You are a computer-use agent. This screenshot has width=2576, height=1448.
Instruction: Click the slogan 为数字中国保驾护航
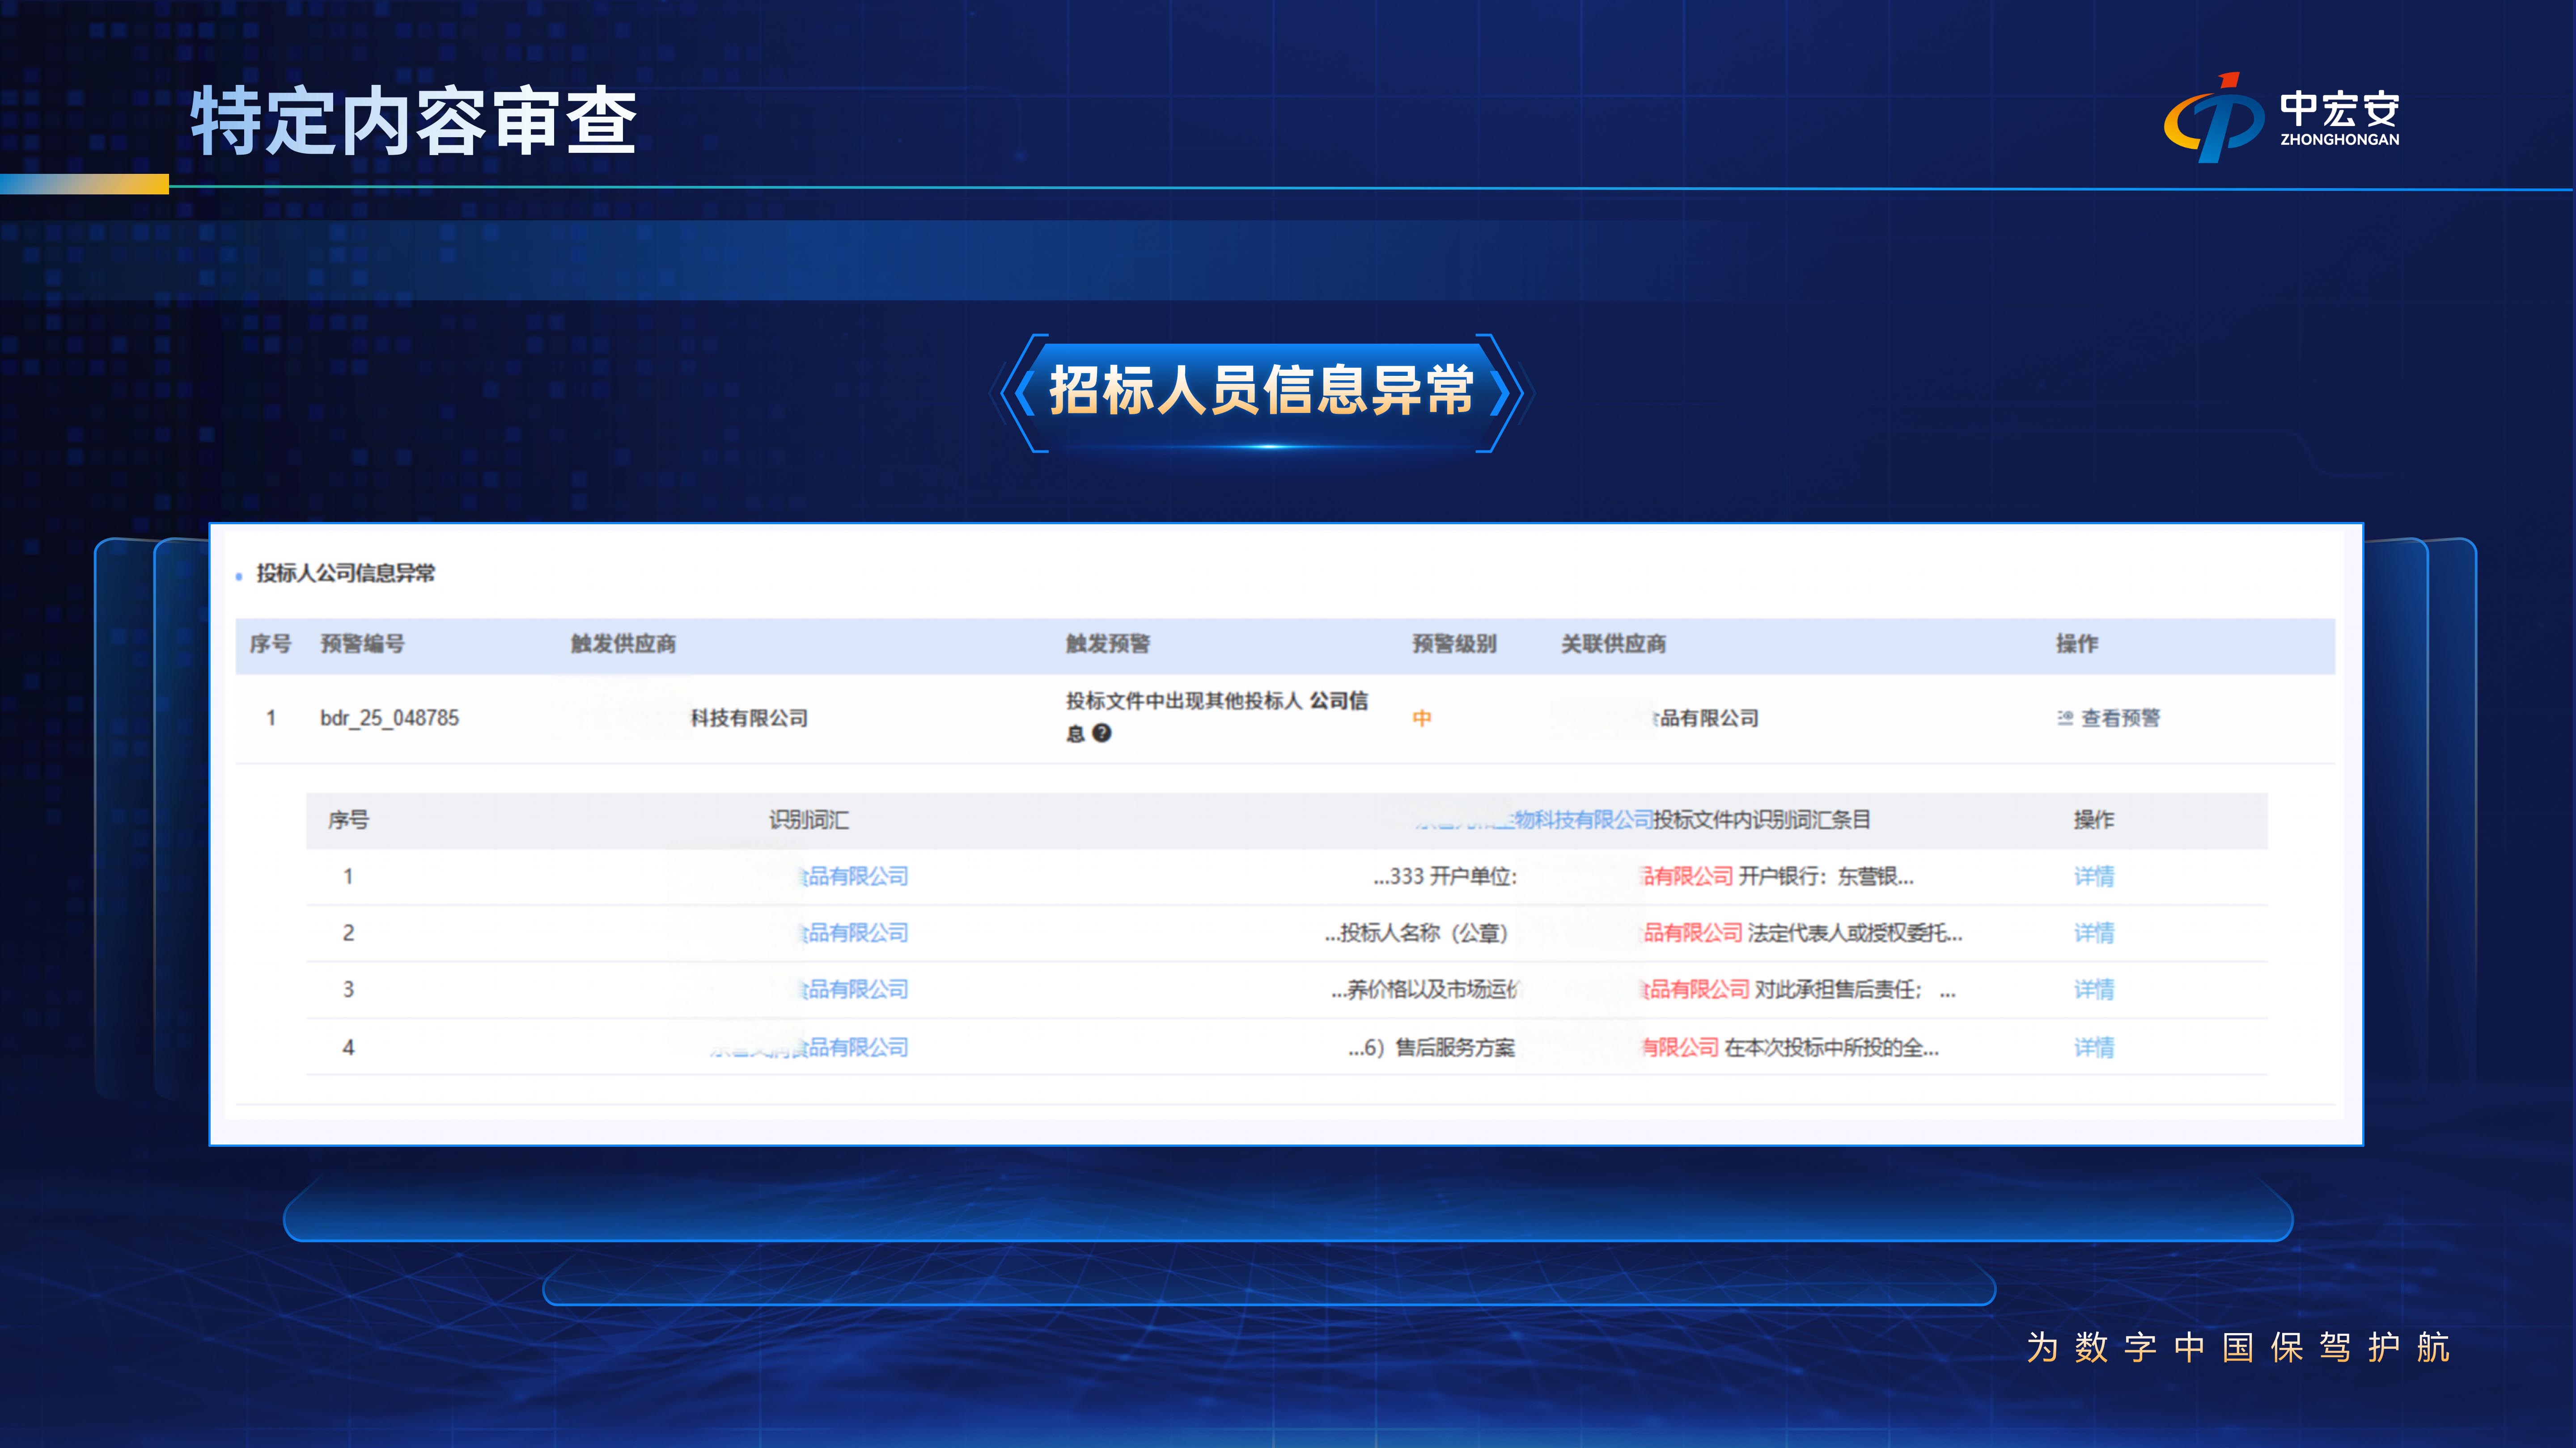pos(2238,1347)
